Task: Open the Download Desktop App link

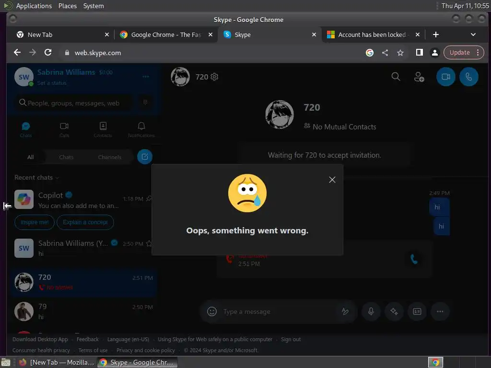Action: click(x=40, y=339)
